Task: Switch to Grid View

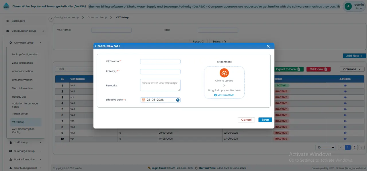Action: coord(318,69)
